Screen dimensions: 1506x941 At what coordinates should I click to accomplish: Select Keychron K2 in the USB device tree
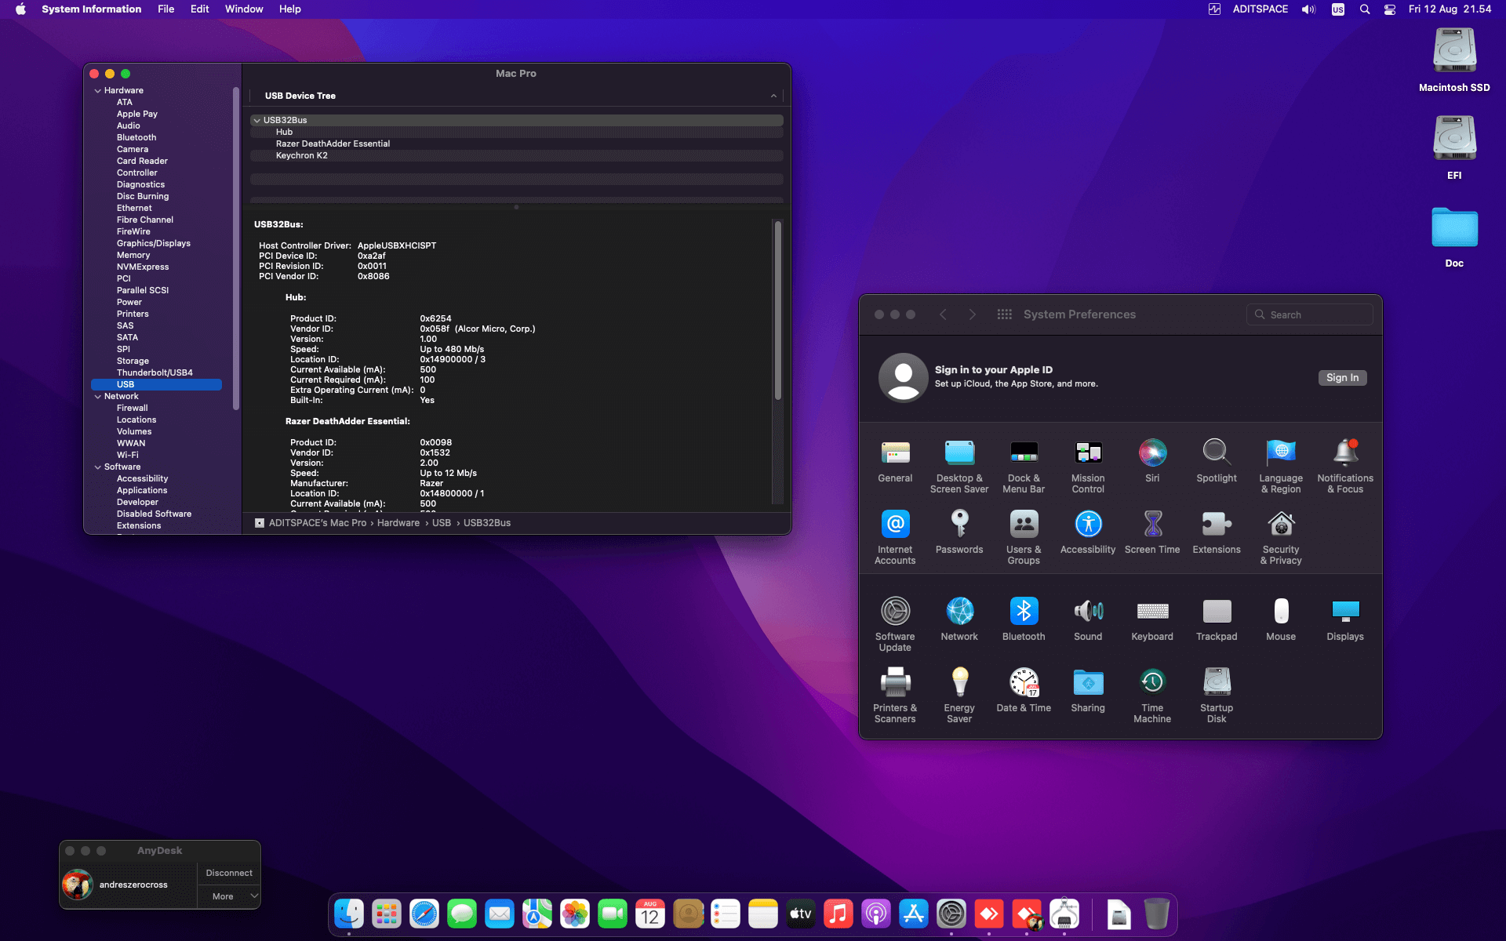(x=302, y=155)
